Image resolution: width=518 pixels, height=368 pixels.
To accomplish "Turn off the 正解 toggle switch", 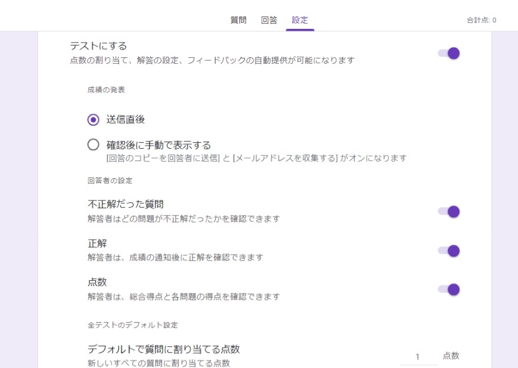I will tap(448, 251).
